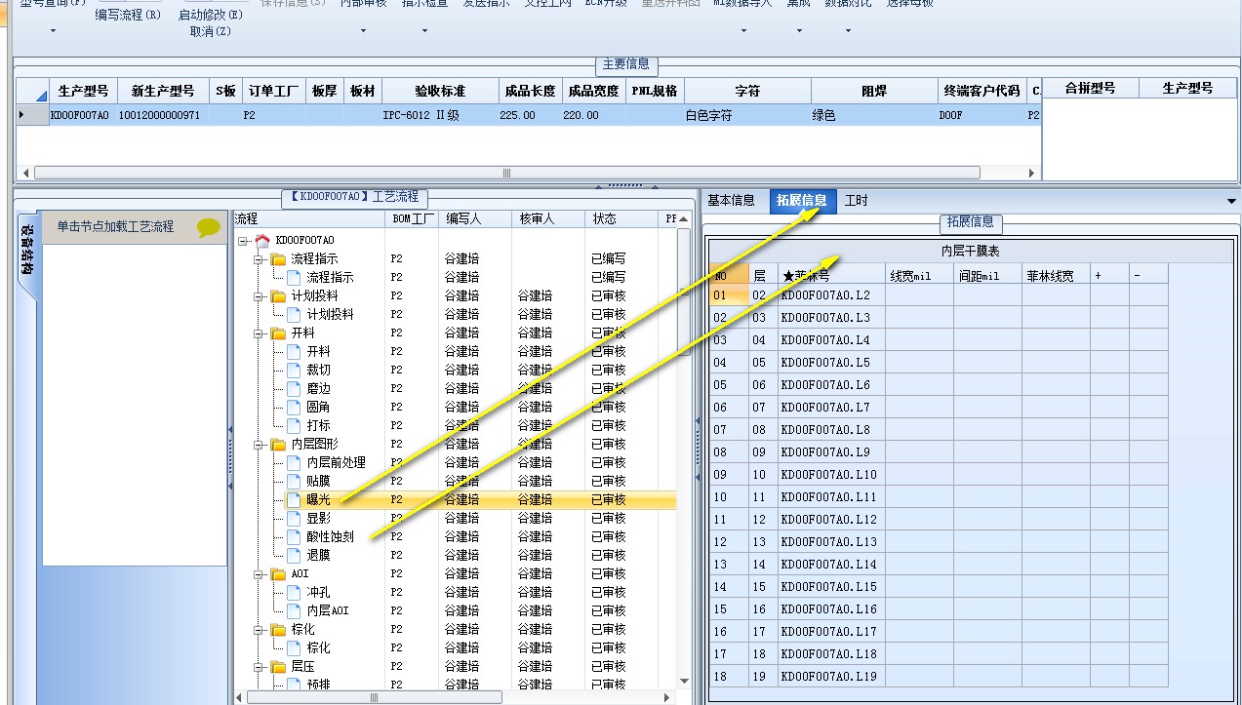
Task: Click the film number cell KD00F007A0.L2
Action: click(x=831, y=294)
